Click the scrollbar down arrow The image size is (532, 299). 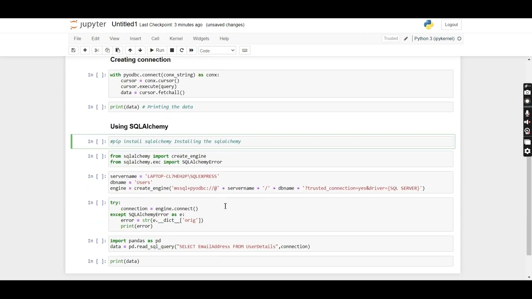pyautogui.click(x=529, y=277)
